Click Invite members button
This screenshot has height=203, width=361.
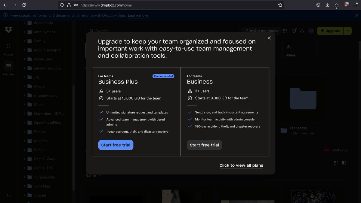point(261,31)
